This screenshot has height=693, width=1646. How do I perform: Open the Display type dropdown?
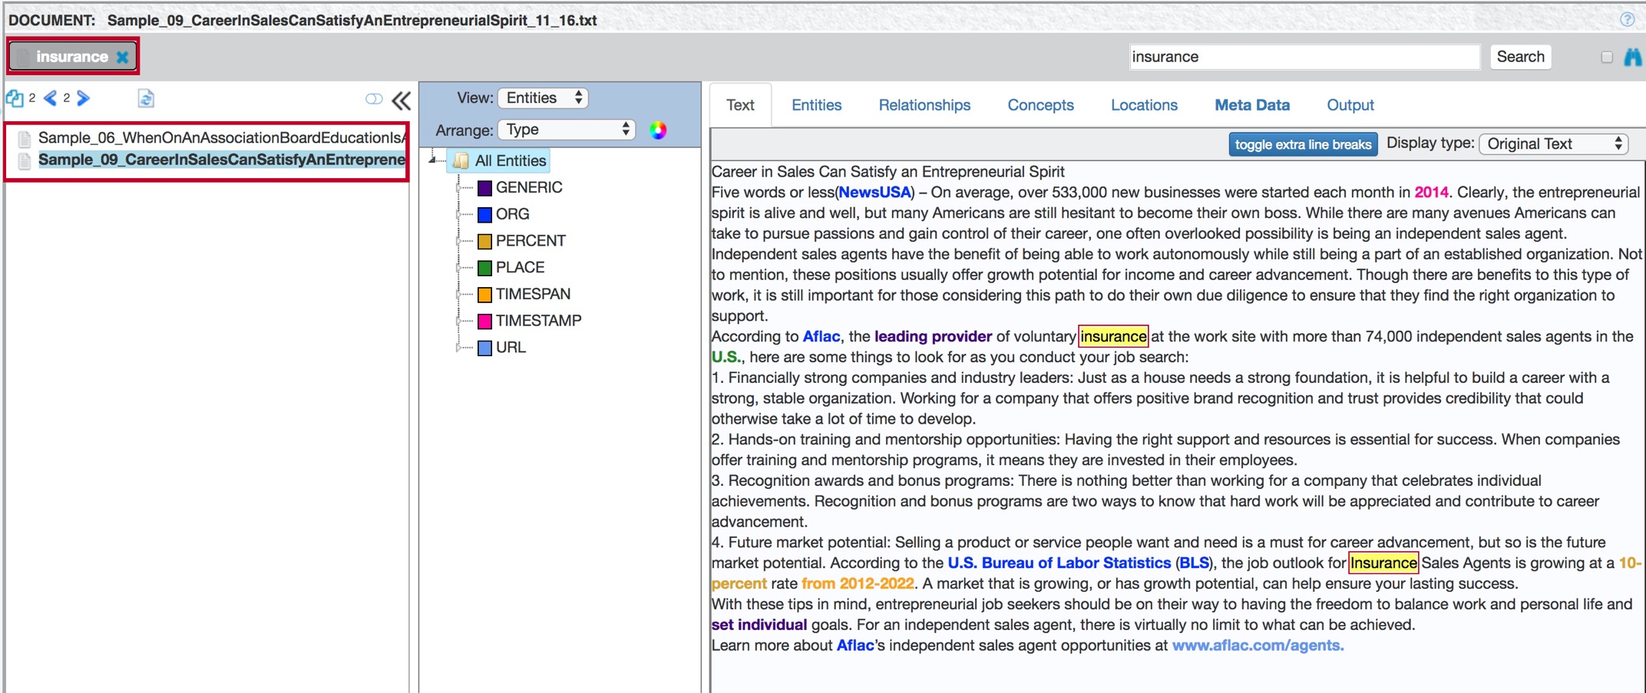click(x=1554, y=144)
